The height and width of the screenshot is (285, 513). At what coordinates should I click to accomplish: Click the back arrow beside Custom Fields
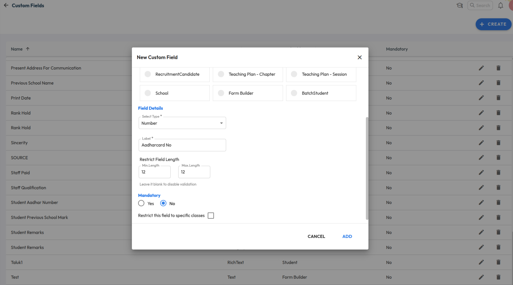click(x=6, y=5)
